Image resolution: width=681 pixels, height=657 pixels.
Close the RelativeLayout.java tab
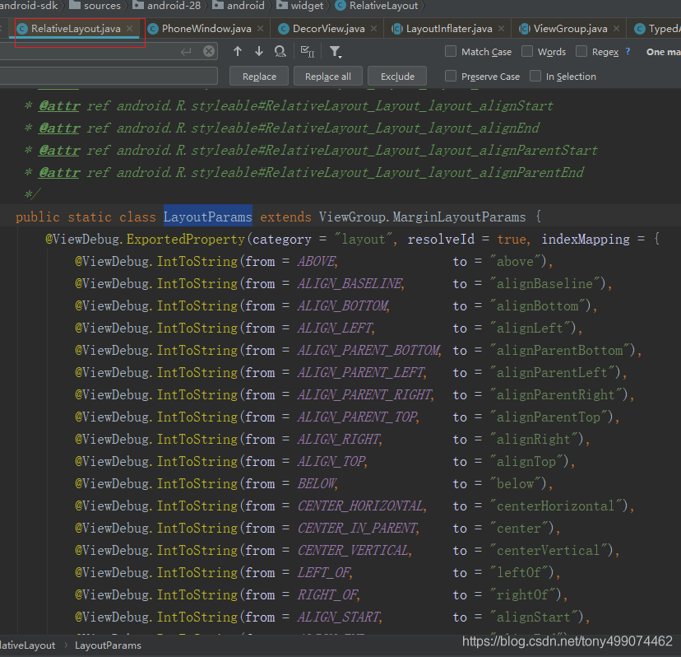(129, 28)
